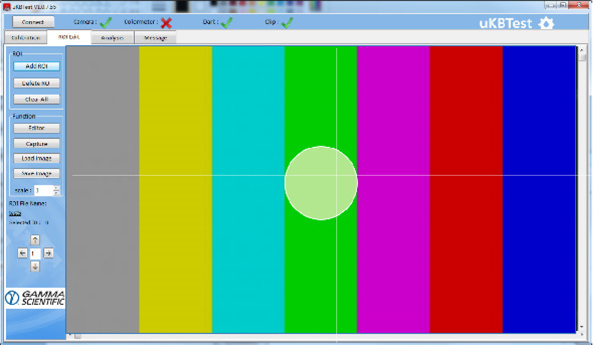Move ROI right with the right arrow
Viewport: 608px width, 345px height.
(x=48, y=253)
